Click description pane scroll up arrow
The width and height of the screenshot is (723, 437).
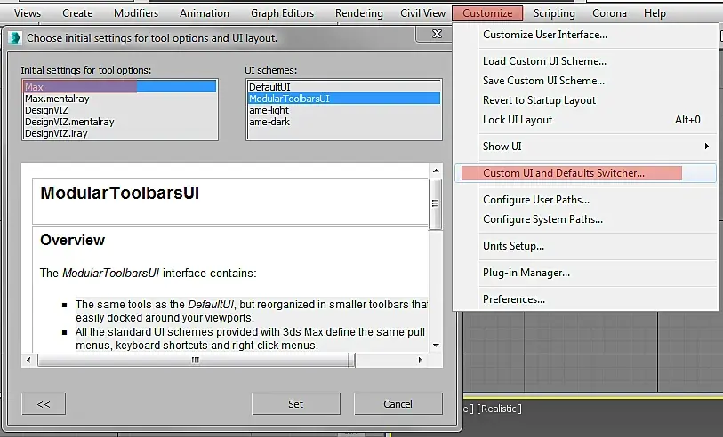436,171
